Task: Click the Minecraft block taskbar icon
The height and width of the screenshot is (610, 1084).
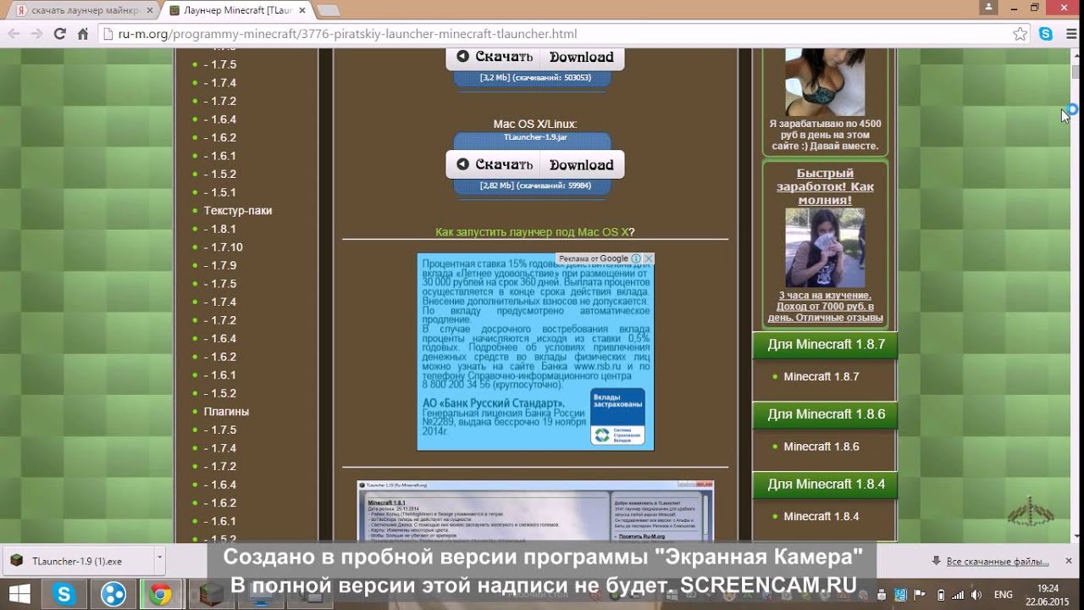Action: (210, 594)
